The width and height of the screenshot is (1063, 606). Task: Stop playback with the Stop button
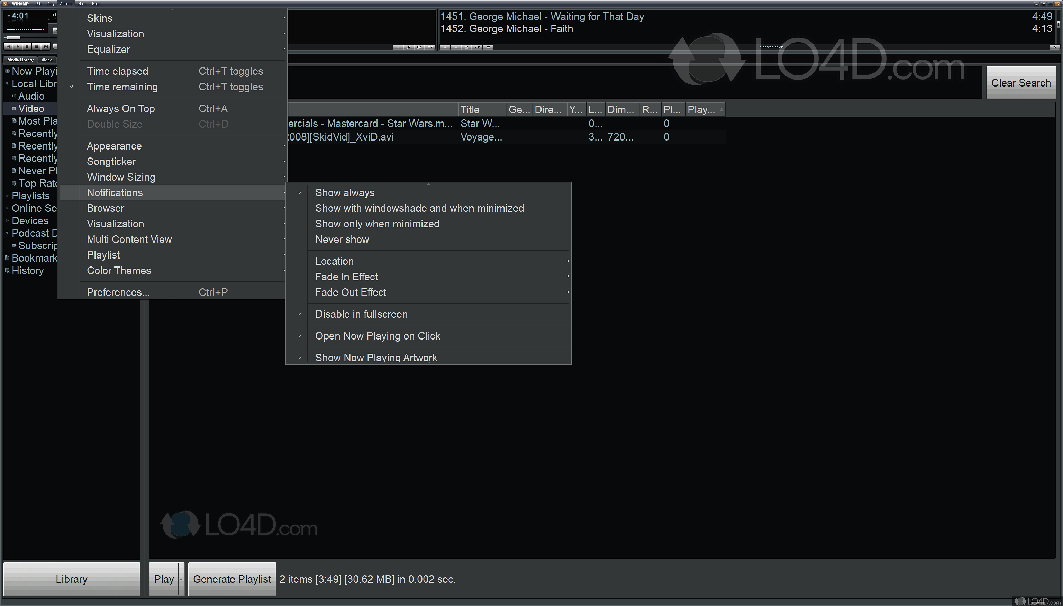37,46
